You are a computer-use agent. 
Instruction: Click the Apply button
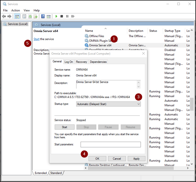tap(136, 159)
